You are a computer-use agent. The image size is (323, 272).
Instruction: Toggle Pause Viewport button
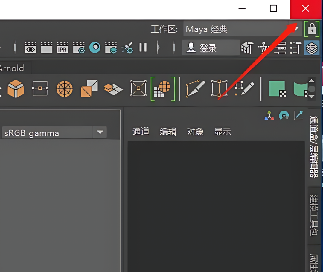[x=143, y=48]
